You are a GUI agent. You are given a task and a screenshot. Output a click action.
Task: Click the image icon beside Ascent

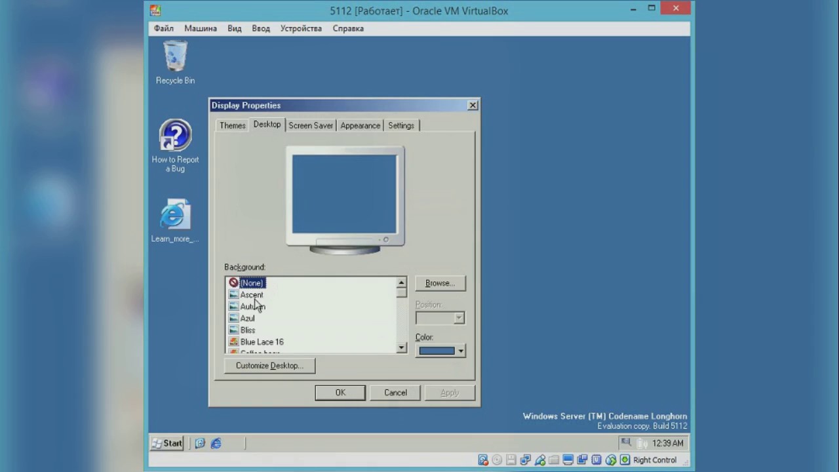click(x=233, y=294)
